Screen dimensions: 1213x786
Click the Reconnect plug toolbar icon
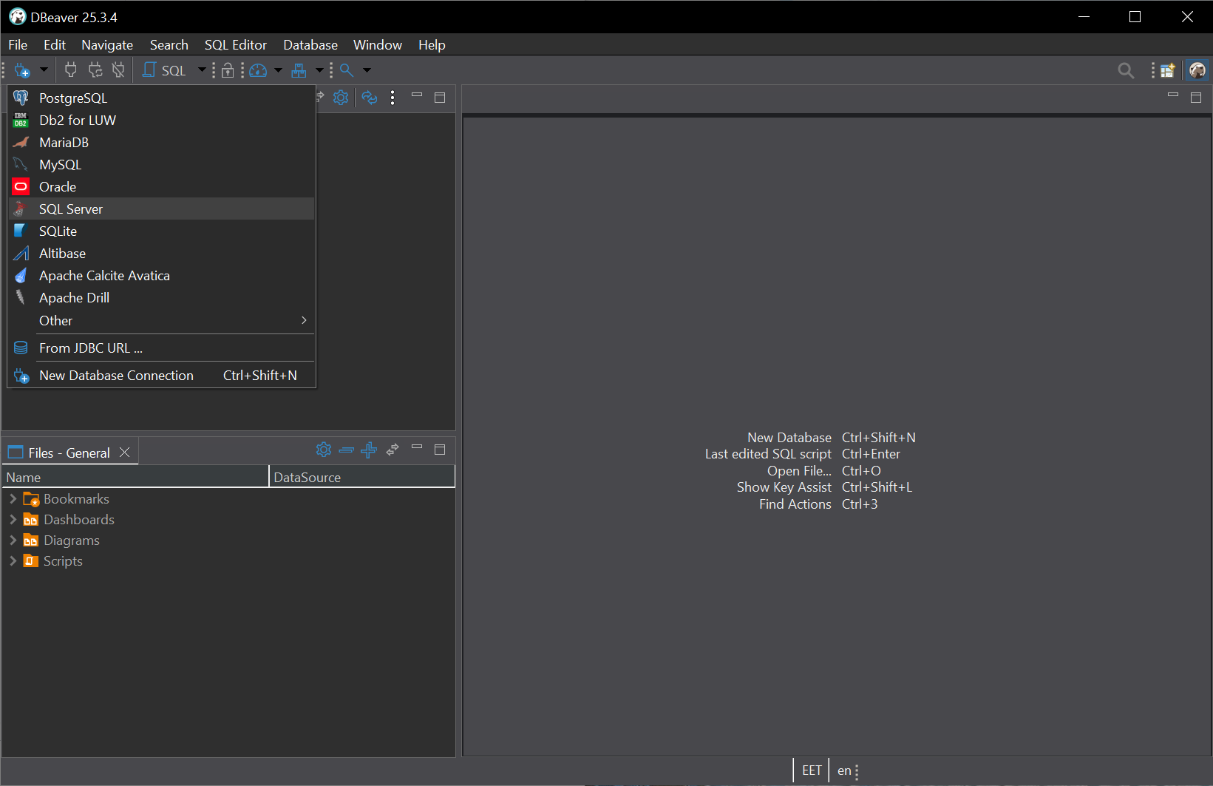(x=95, y=70)
